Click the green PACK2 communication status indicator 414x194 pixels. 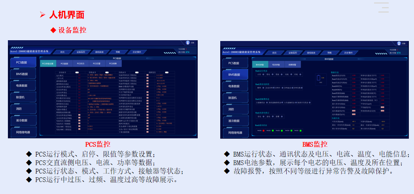click(273, 131)
